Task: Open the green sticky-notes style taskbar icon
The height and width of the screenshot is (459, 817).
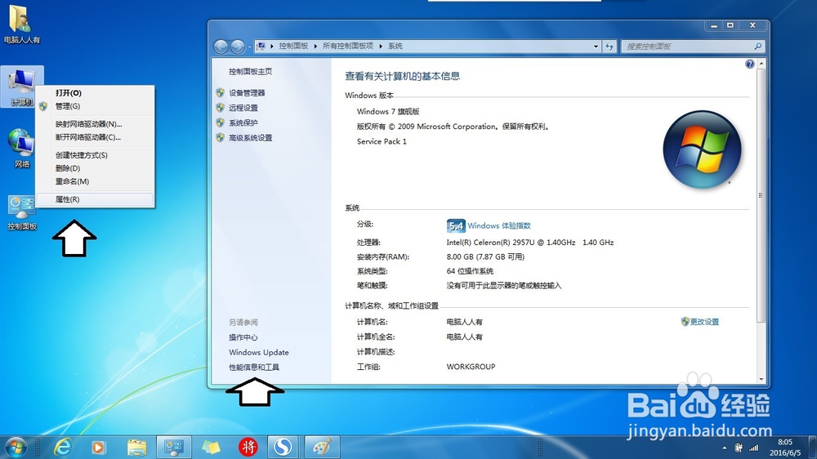Action: 211,447
